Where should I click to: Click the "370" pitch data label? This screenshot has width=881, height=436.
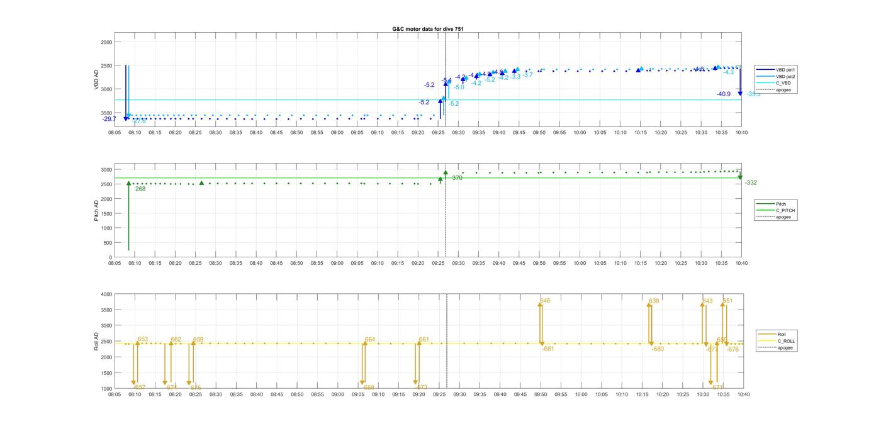pos(457,178)
